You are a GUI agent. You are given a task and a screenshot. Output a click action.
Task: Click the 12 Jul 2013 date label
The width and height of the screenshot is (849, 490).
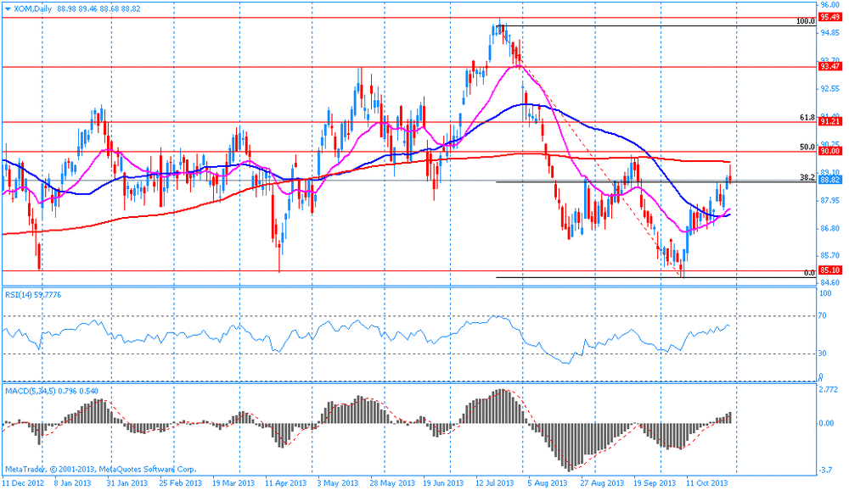pyautogui.click(x=495, y=483)
